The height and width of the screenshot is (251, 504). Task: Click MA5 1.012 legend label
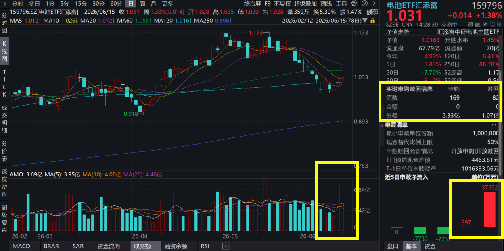25,21
